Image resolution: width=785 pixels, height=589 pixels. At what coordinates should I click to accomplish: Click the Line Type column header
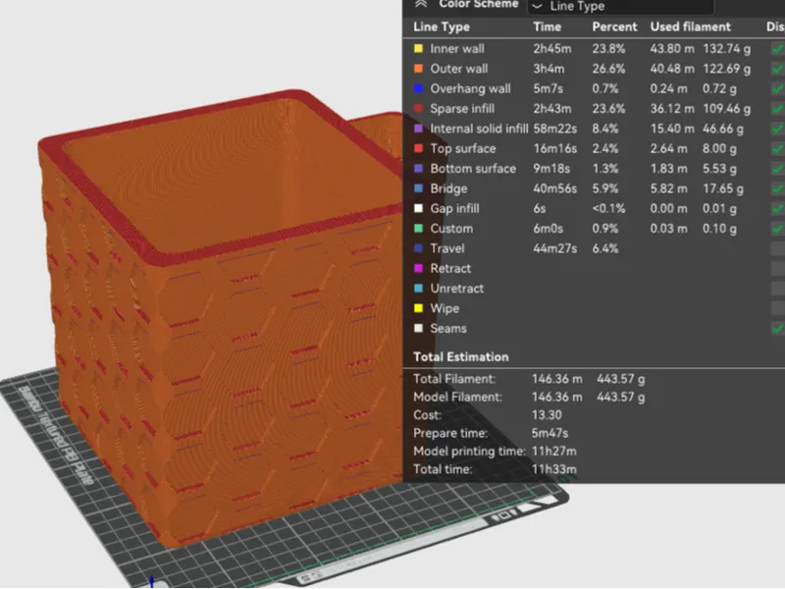(442, 27)
